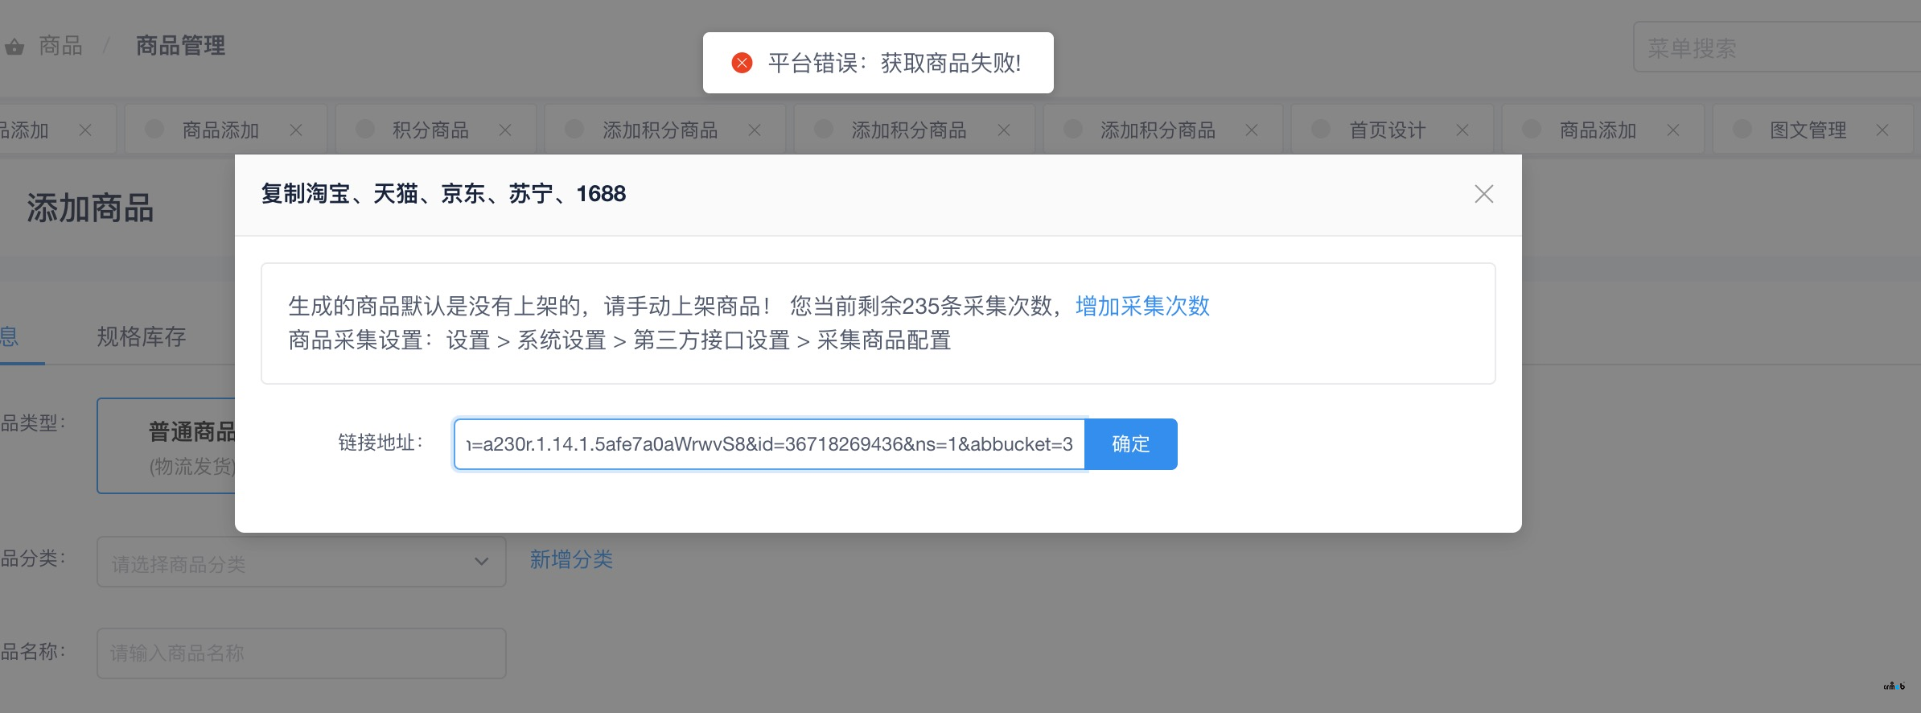Screen dimensions: 1921x713
Task: Go to 商品 in the breadcrumb
Action: pos(60,46)
